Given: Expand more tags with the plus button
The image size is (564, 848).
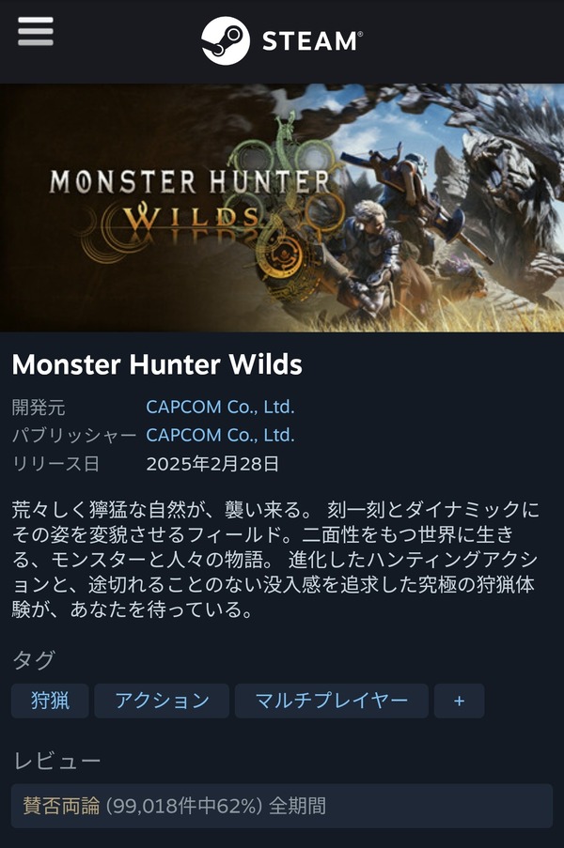Looking at the screenshot, I should (459, 701).
